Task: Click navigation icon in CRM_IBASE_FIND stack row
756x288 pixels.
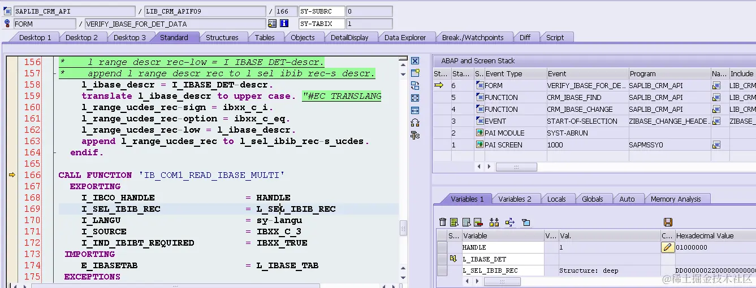Action: [716, 98]
